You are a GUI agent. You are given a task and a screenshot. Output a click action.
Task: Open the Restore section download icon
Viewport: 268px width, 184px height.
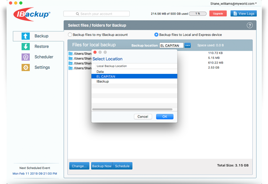[25, 47]
